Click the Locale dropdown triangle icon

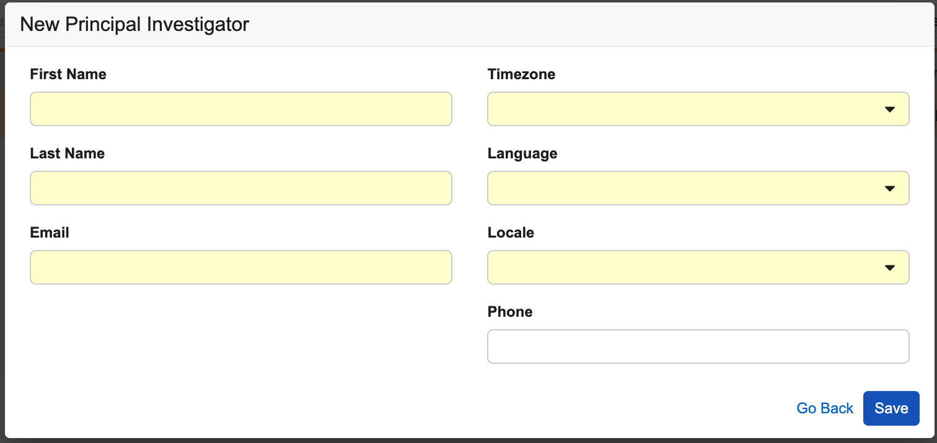click(x=890, y=268)
